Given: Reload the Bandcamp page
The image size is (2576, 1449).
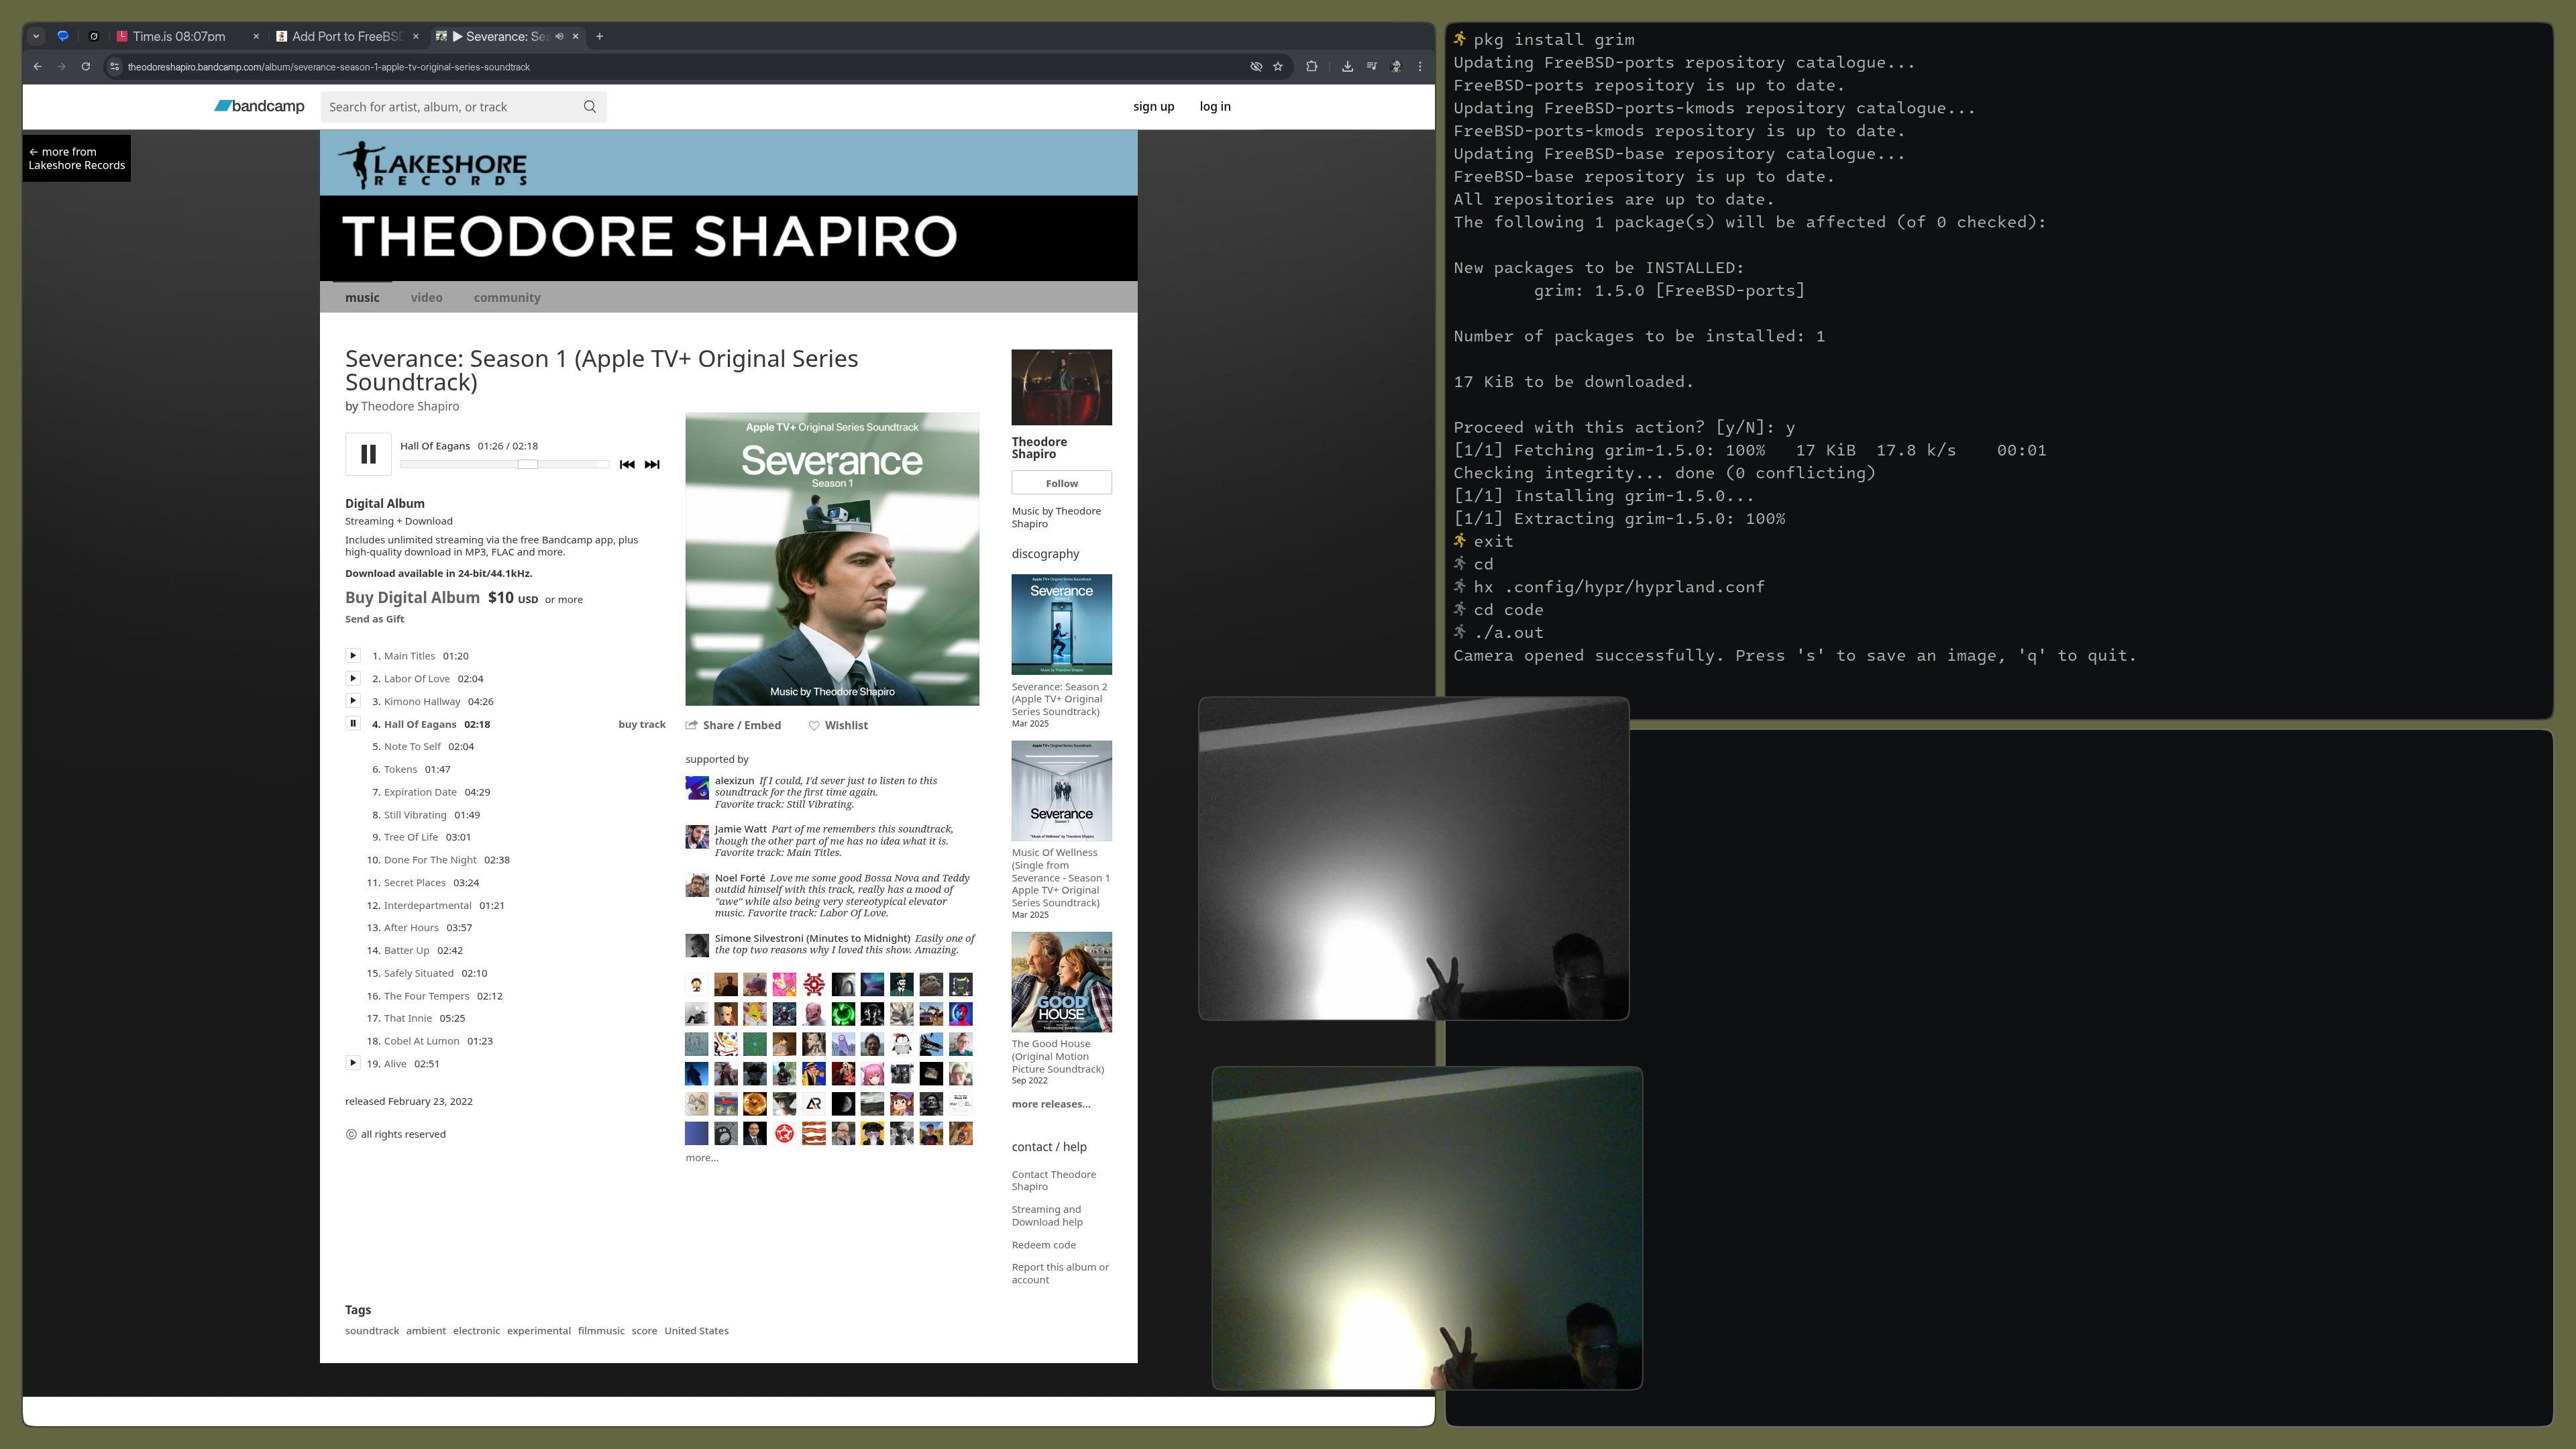Looking at the screenshot, I should click(x=86, y=67).
